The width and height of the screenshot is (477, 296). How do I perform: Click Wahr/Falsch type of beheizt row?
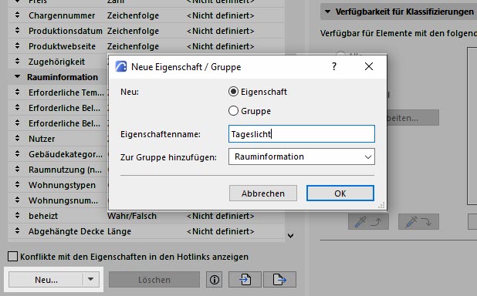click(132, 216)
